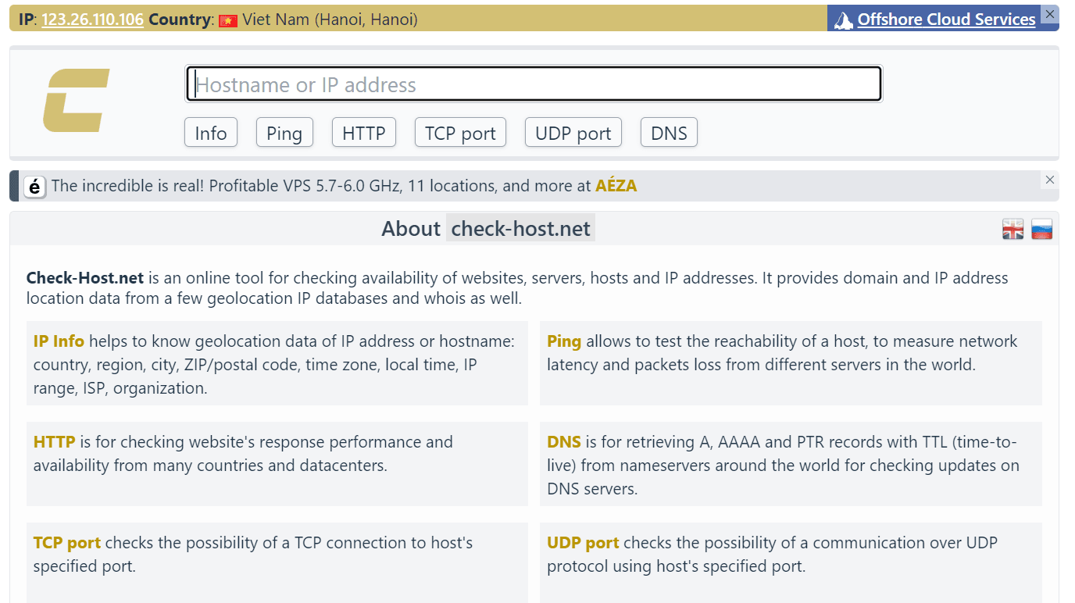Click the bold 'Check-Host.net' intro text
1075x603 pixels.
[x=85, y=278]
